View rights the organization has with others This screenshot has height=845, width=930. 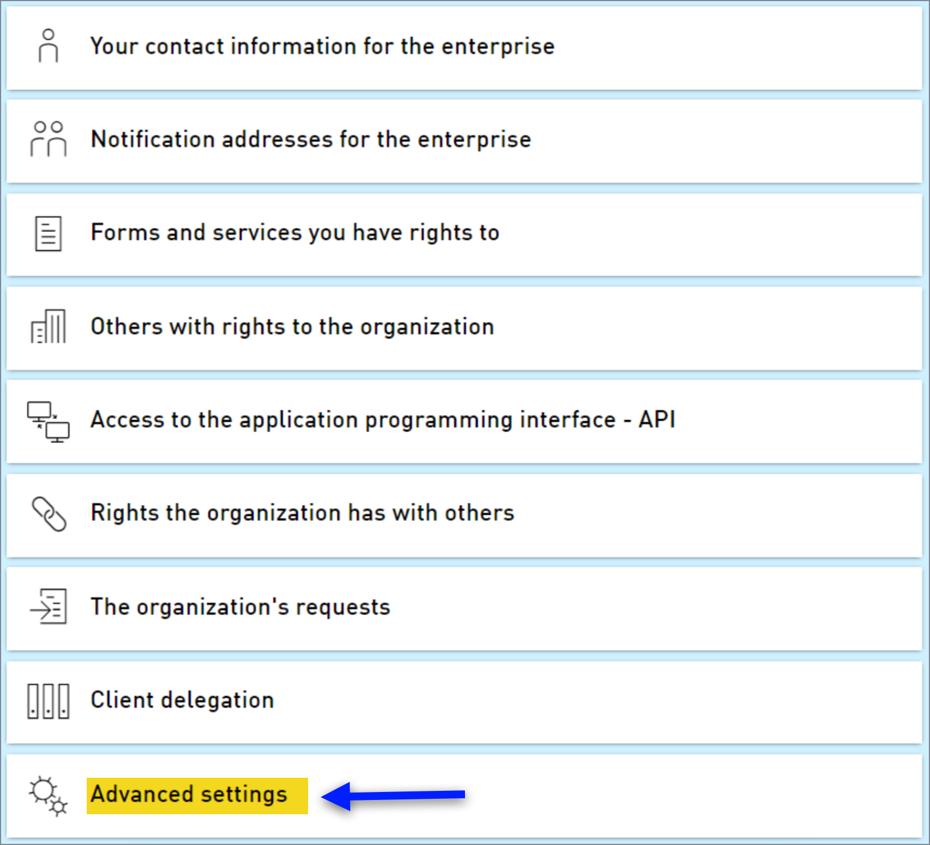[302, 513]
